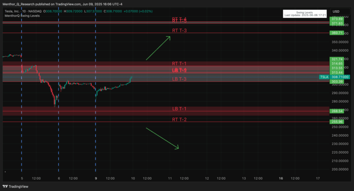The image size is (354, 191).
Task: Select the 308.71000 current price label
Action: pyautogui.click(x=340, y=77)
